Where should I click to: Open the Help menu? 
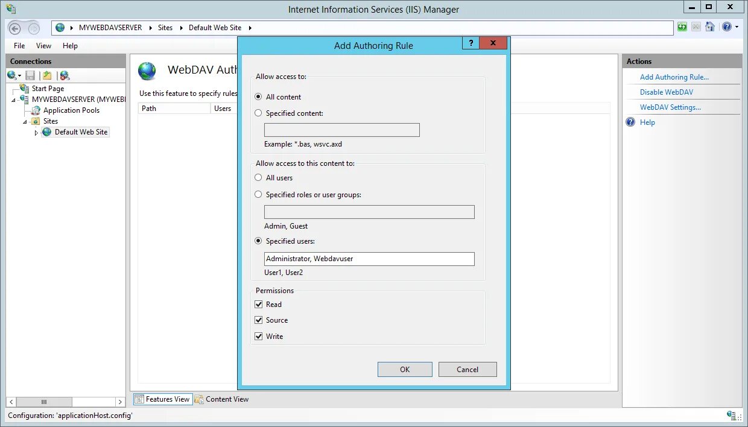(x=70, y=46)
